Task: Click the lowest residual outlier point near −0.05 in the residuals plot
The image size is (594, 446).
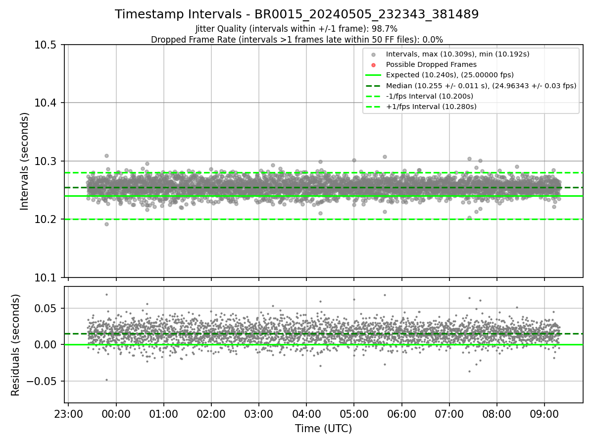Action: click(x=106, y=380)
